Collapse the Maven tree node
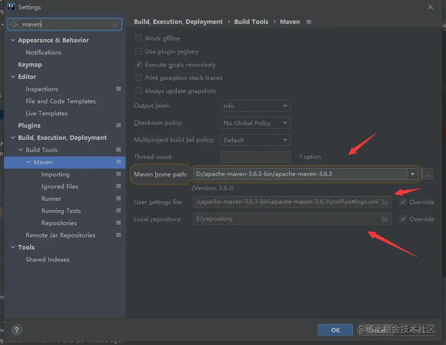Image resolution: width=446 pixels, height=345 pixels. 28,162
